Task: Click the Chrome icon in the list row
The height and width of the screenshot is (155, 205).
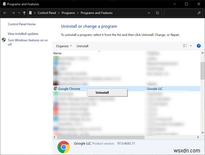Action: point(56,89)
